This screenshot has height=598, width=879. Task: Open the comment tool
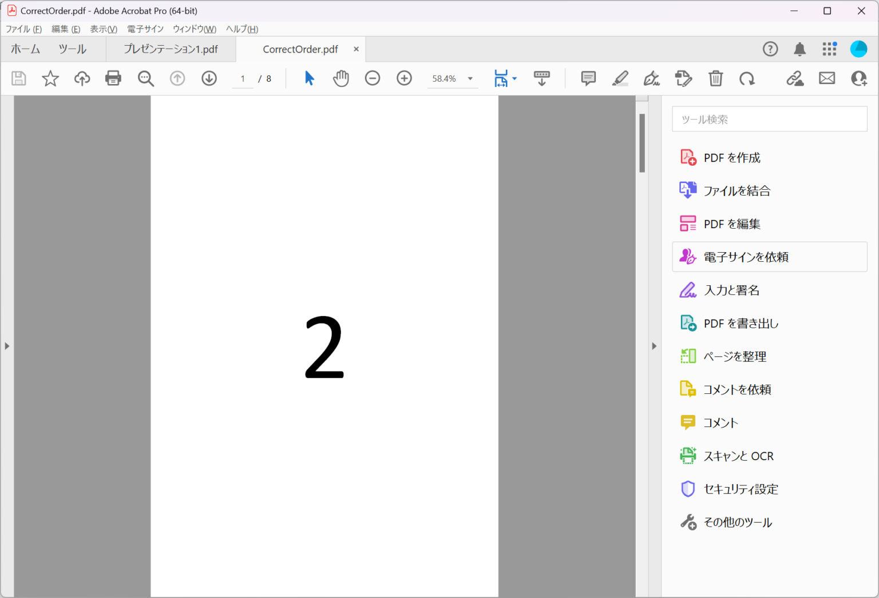tap(588, 78)
